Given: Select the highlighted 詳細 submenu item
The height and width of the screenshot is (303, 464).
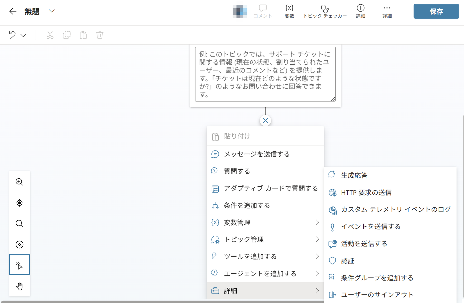Looking at the screenshot, I should click(265, 291).
